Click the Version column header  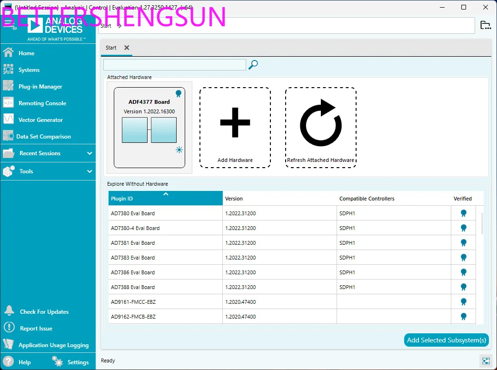pos(279,198)
